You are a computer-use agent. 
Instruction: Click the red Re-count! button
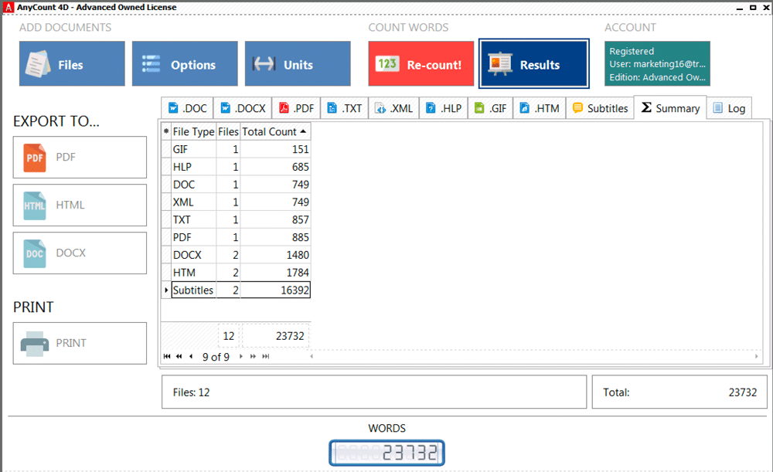click(421, 63)
